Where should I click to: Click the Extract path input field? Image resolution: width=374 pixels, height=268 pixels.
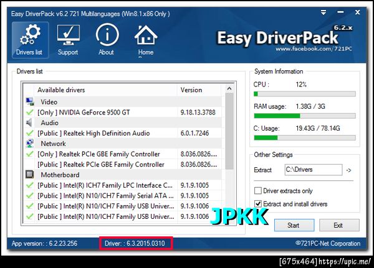click(x=314, y=170)
